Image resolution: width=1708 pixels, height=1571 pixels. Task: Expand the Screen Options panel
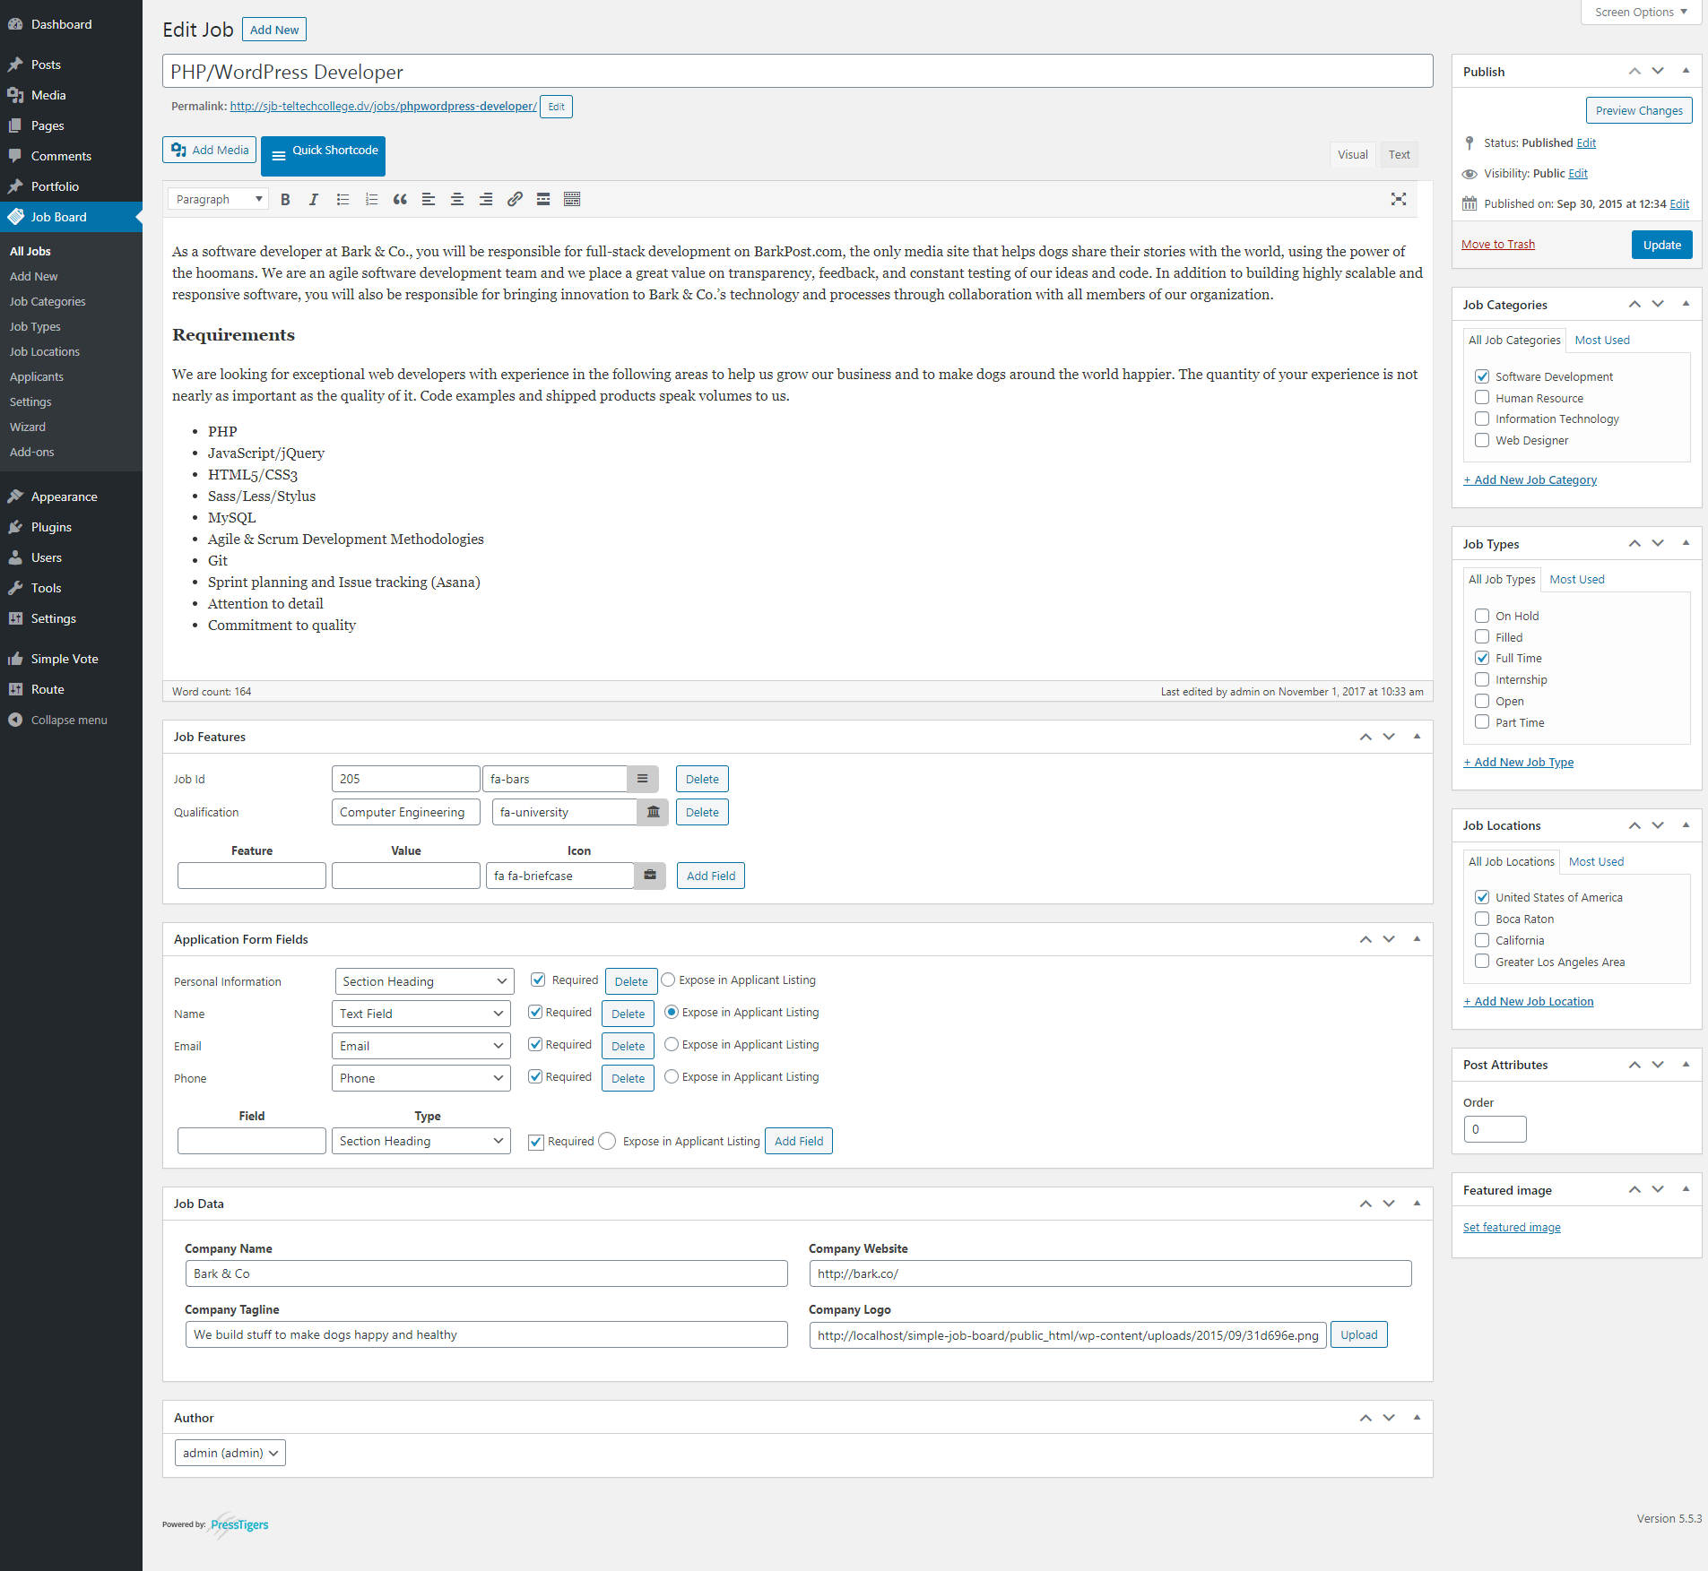pos(1641,12)
